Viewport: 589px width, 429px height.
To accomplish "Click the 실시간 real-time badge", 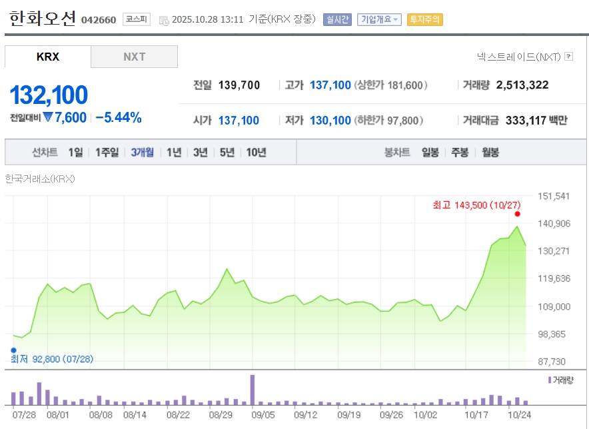I will click(x=336, y=19).
